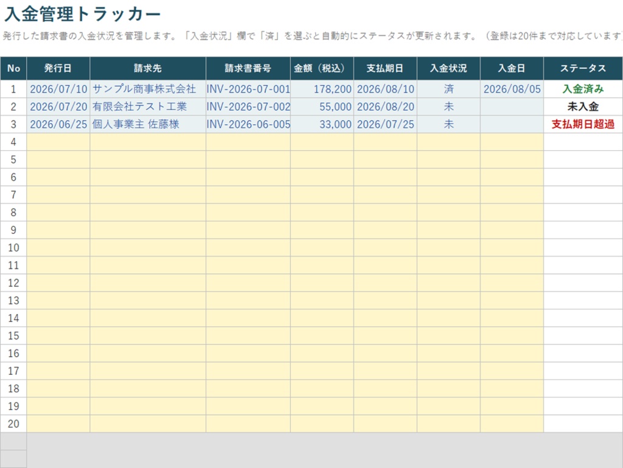The width and height of the screenshot is (623, 468).
Task: Click the empty 請求先 cell in row 5
Action: point(148,159)
